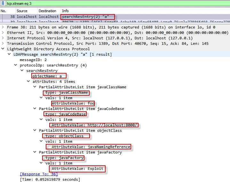Collapse the LDAPMessage searchResEntry(2) node
This screenshot has width=230, height=182.
click(x=10, y=55)
